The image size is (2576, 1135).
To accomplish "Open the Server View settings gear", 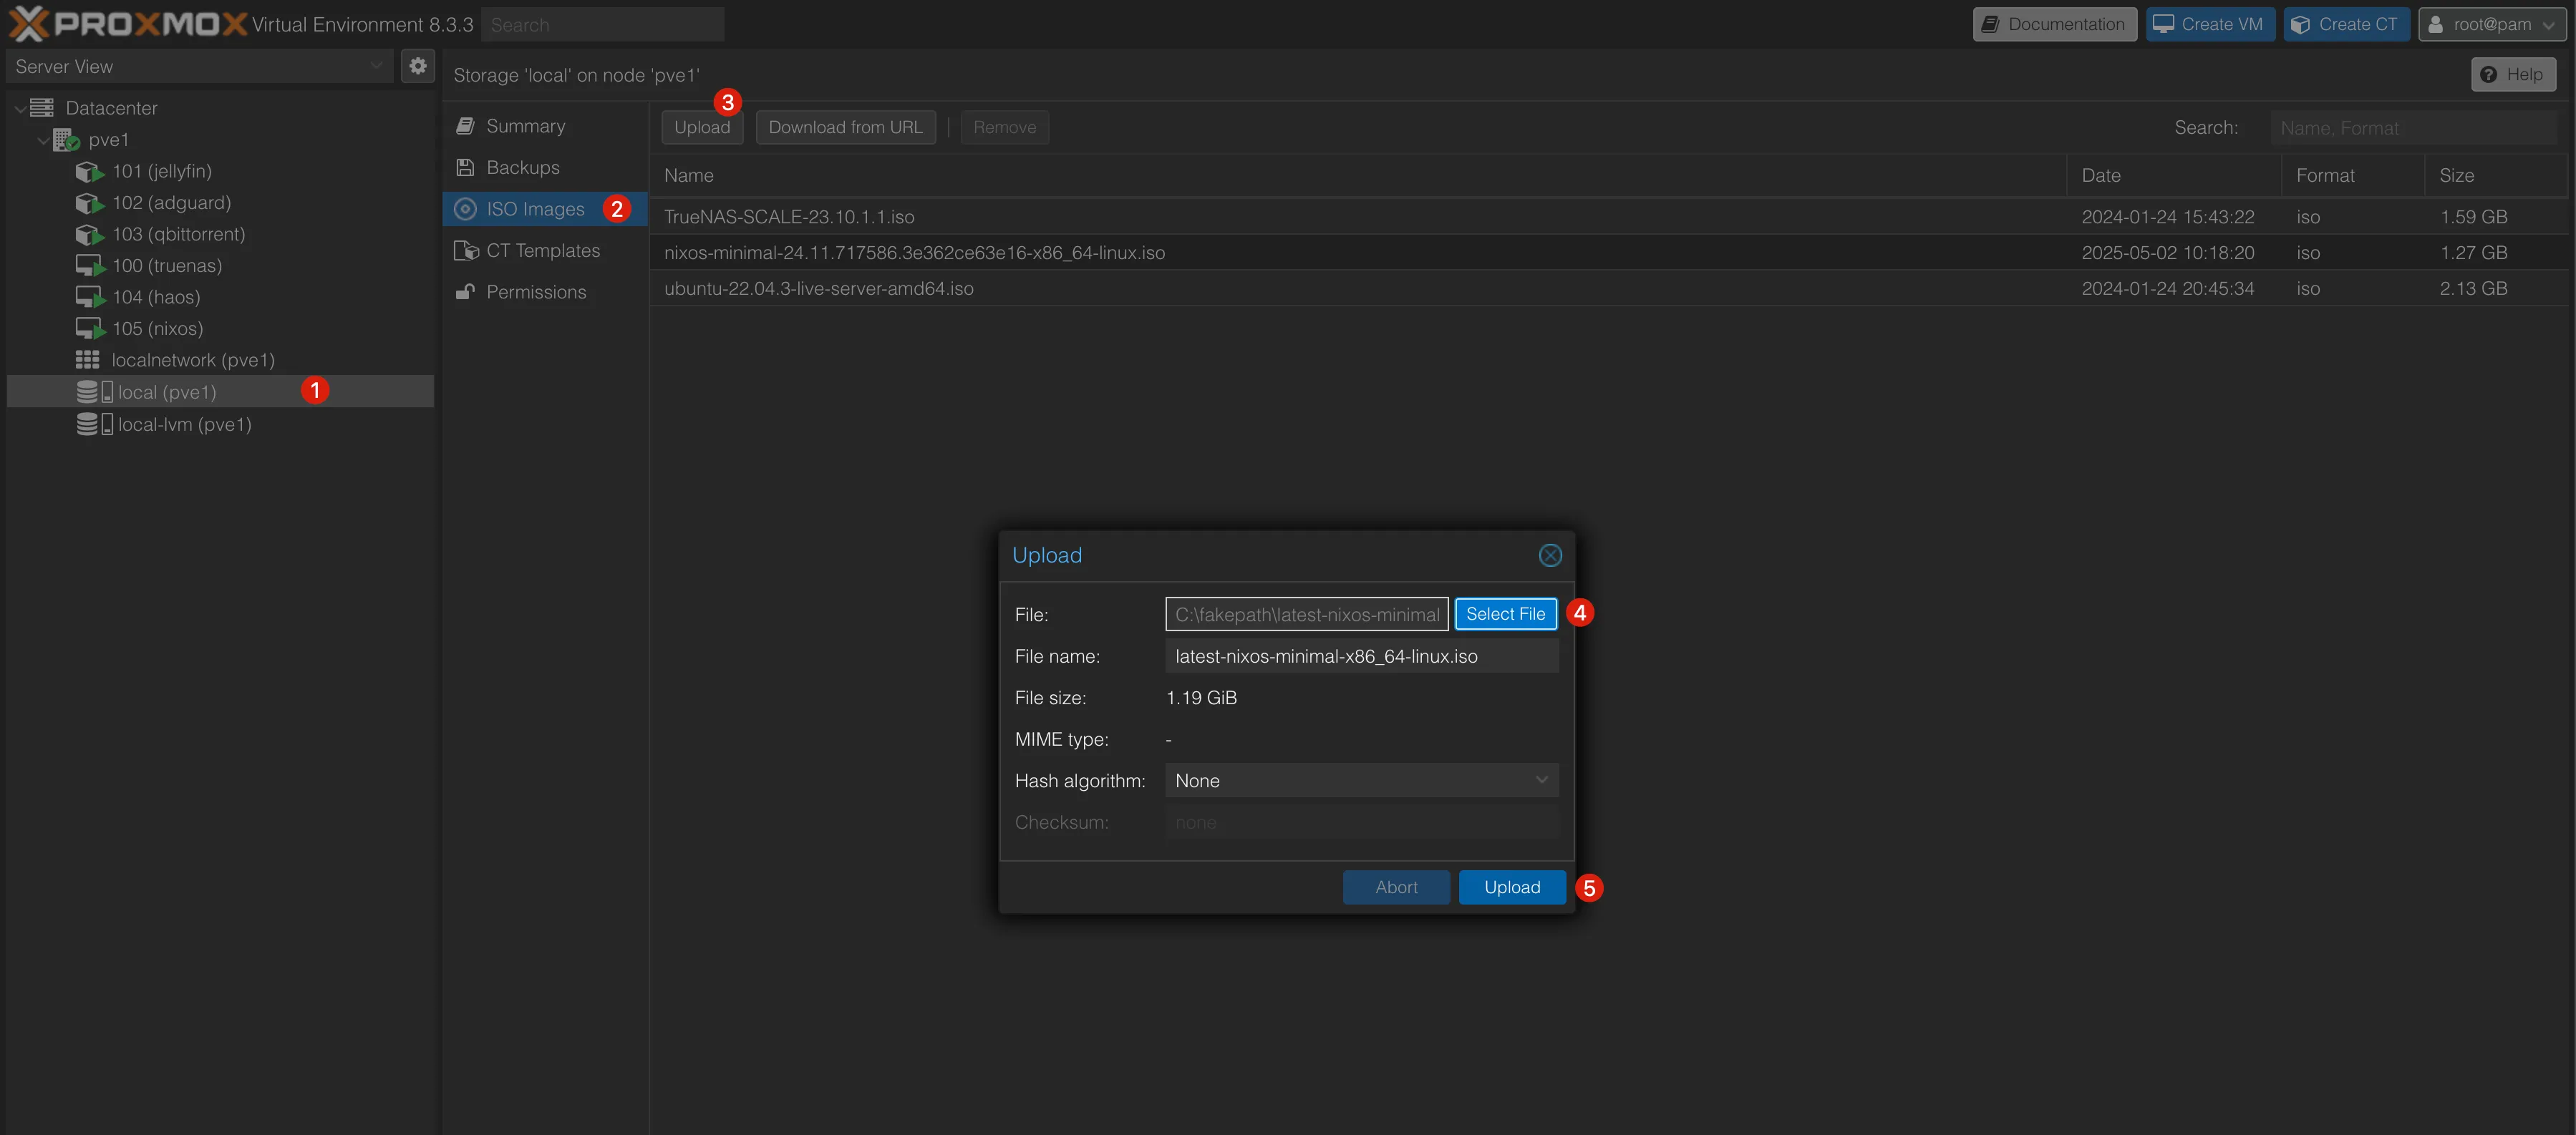I will pos(418,66).
